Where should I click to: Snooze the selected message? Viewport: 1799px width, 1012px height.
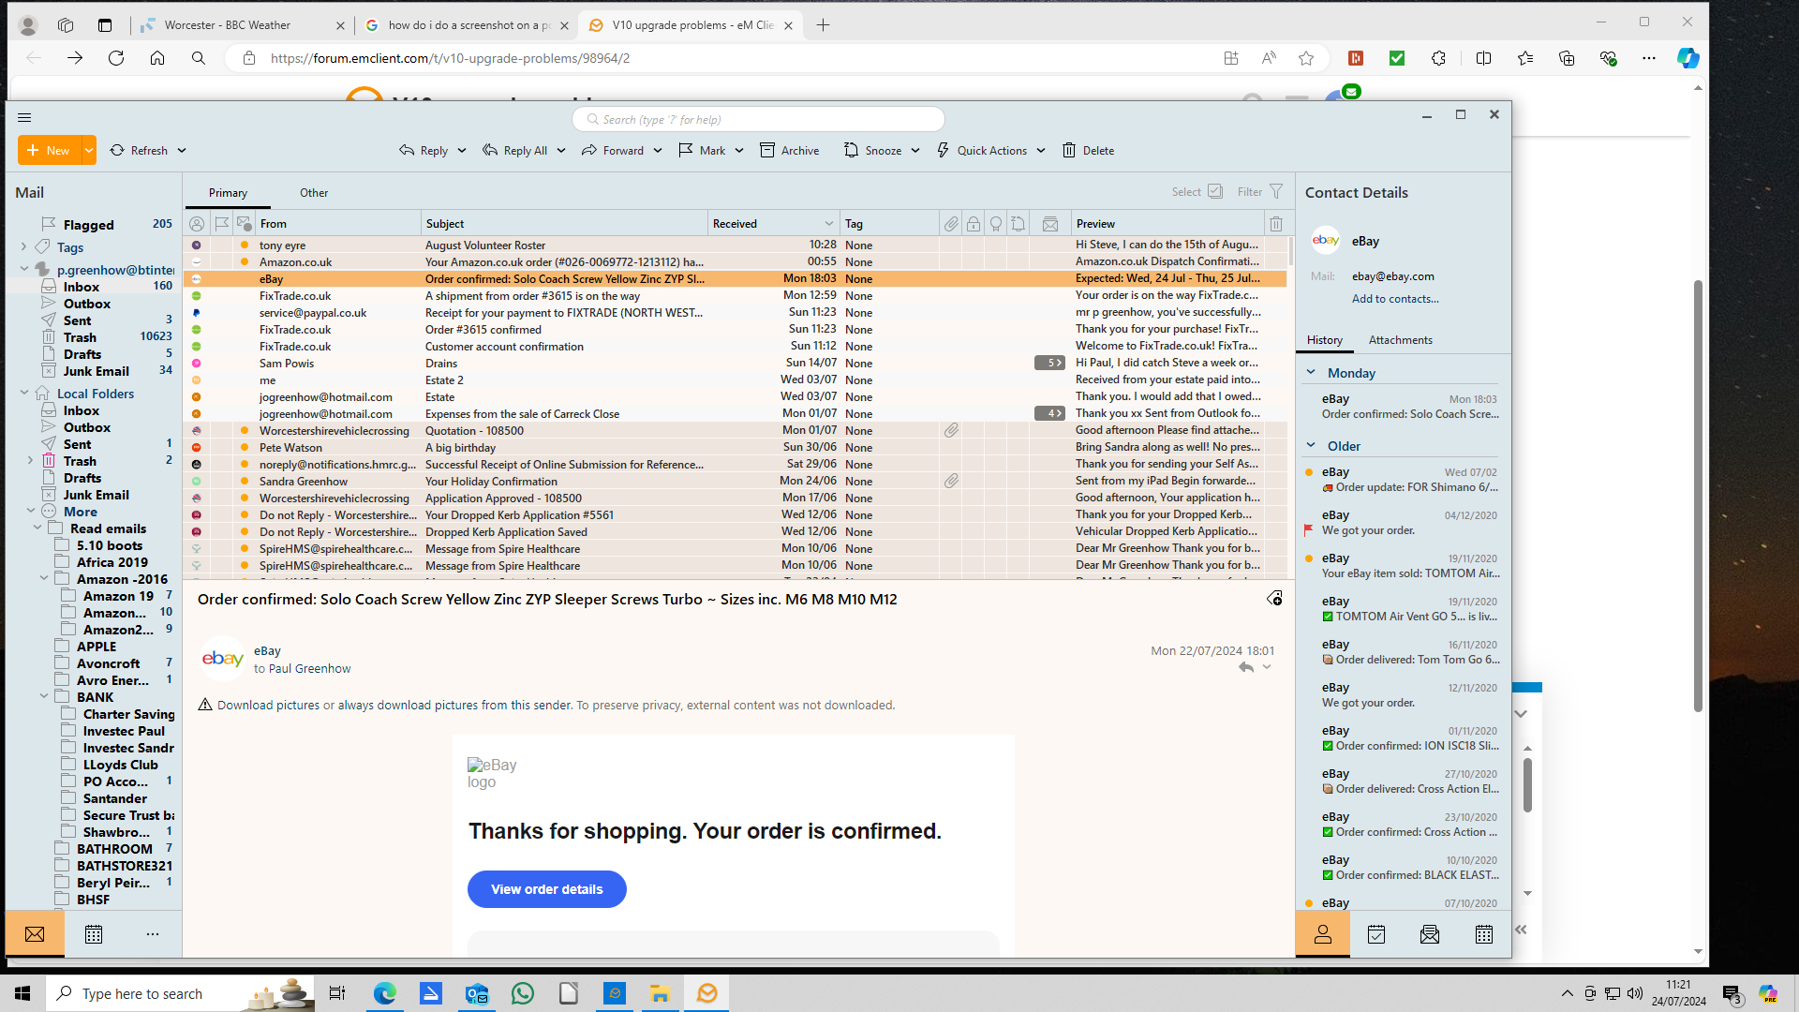(x=872, y=150)
